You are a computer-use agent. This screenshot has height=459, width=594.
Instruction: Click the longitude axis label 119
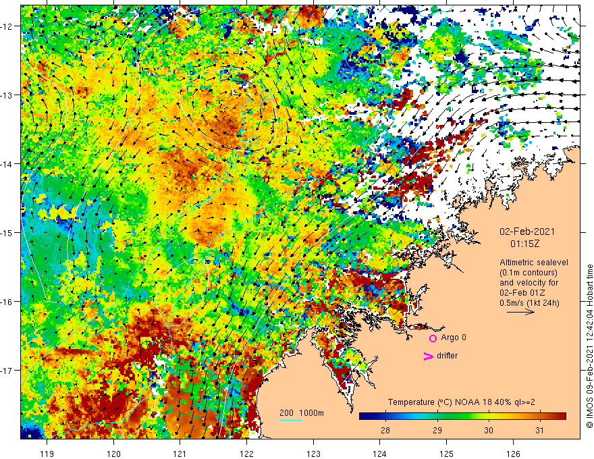pyautogui.click(x=47, y=454)
